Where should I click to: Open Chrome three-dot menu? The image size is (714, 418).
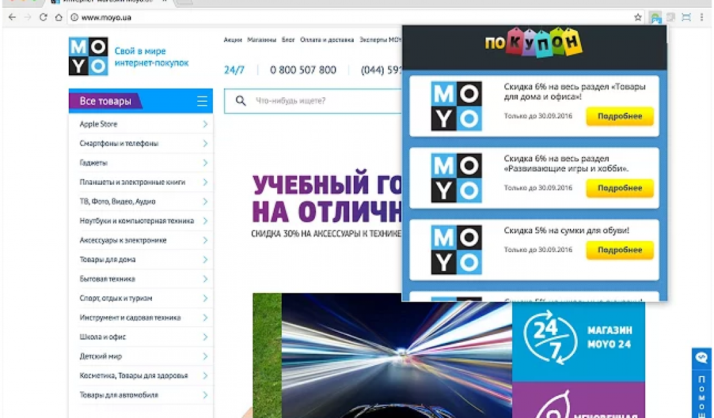click(702, 17)
